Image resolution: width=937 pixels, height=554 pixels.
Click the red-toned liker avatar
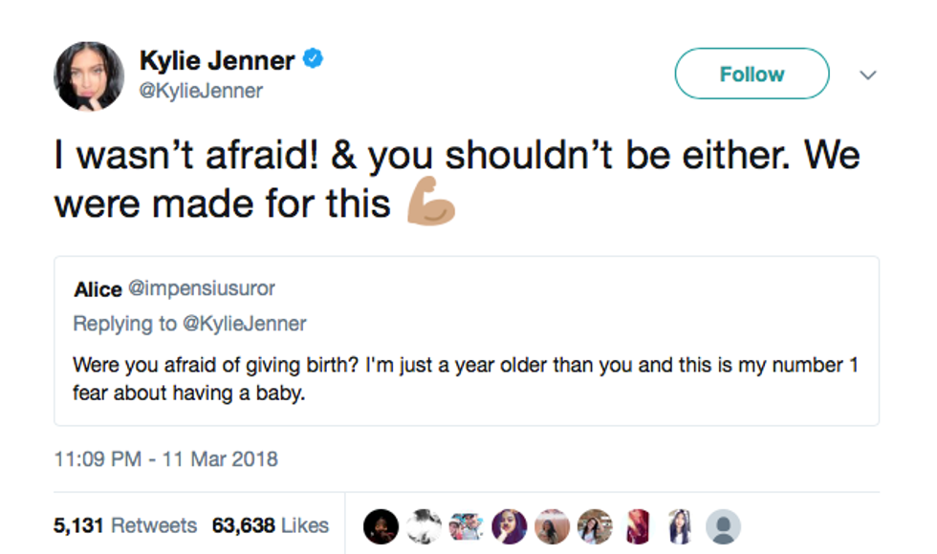point(638,526)
